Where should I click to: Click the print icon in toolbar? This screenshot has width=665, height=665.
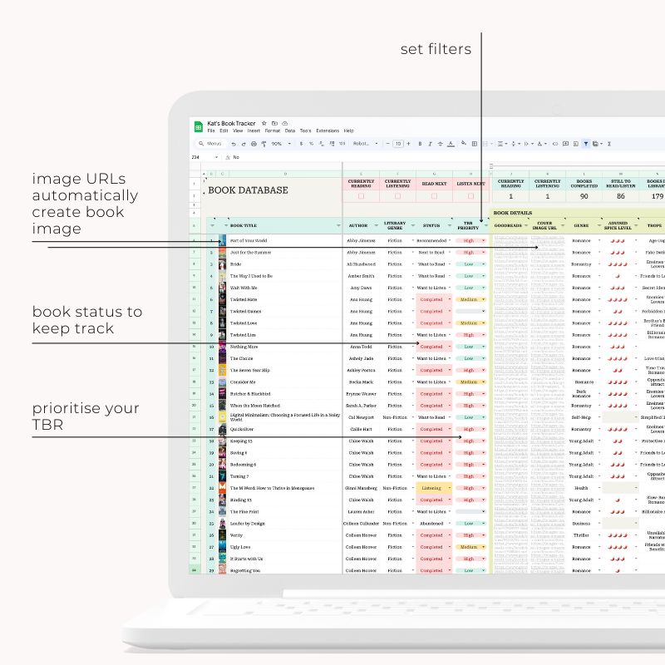click(254, 144)
